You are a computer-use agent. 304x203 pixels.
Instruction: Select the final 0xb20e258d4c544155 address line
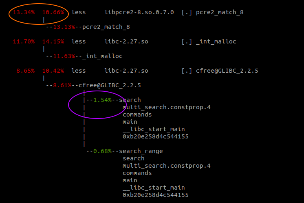tap(156, 195)
